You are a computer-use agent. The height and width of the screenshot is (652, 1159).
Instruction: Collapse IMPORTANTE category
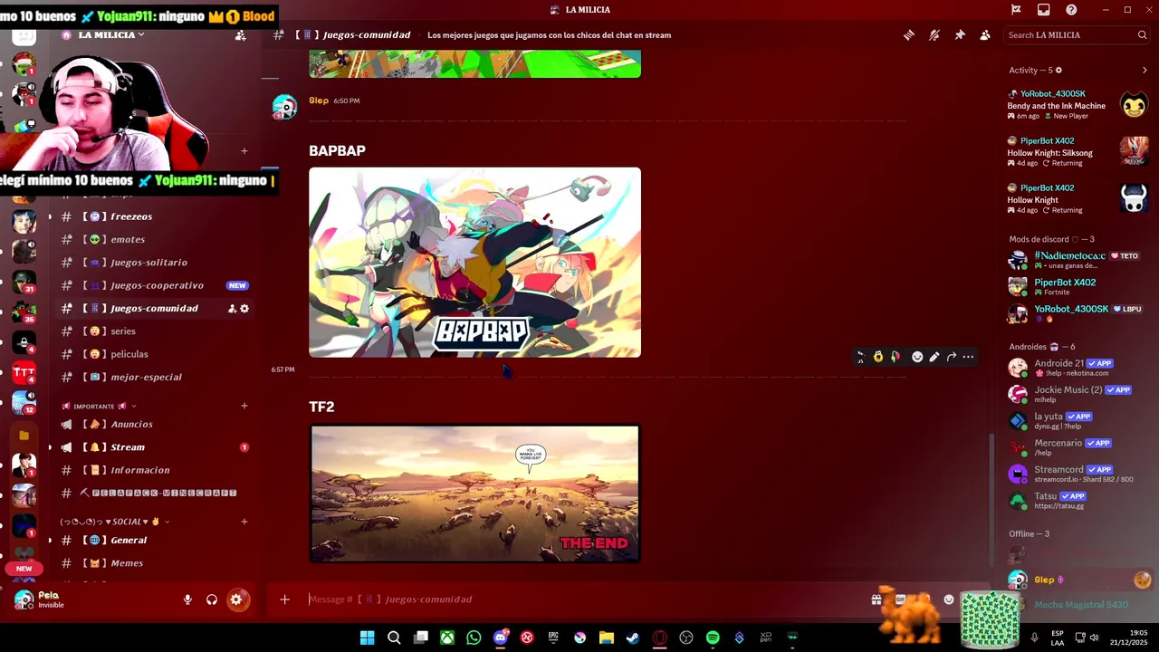click(98, 407)
